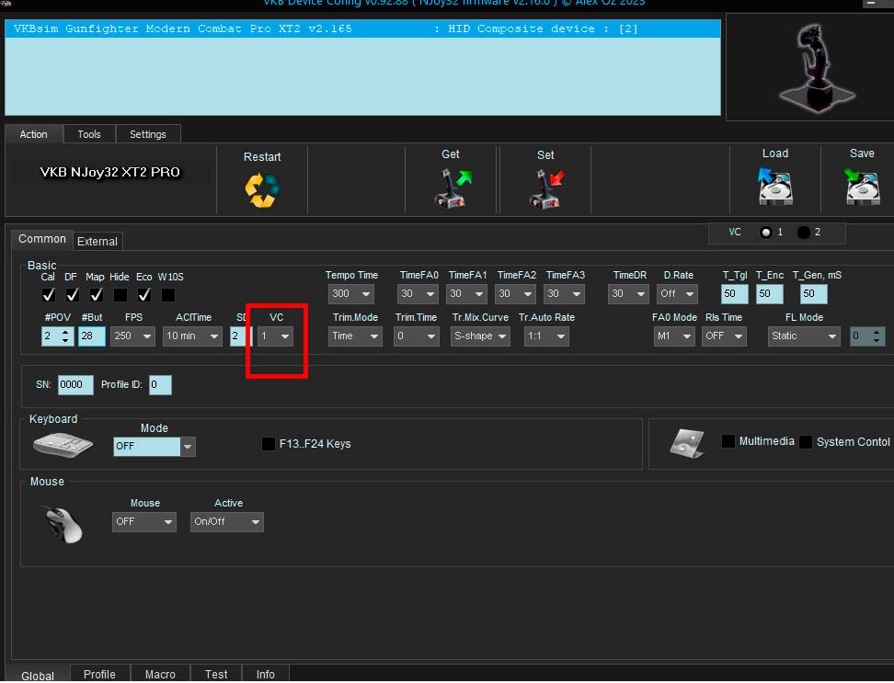Viewport: 894px width, 683px height.
Task: Click the keyboard icon
Action: tap(63, 444)
